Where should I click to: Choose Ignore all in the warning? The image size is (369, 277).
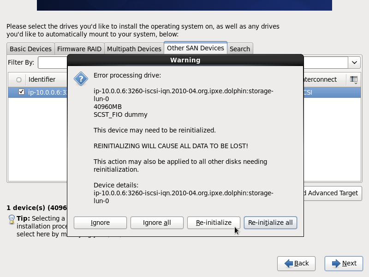[157, 223]
